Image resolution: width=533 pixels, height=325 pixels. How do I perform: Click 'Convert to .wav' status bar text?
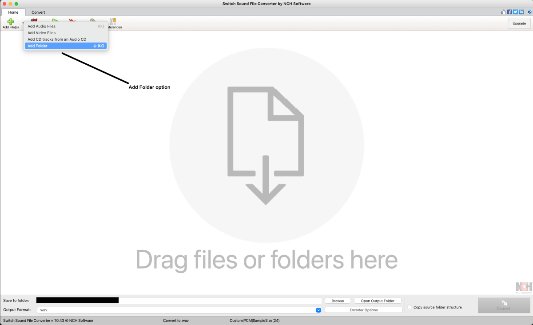pos(176,320)
